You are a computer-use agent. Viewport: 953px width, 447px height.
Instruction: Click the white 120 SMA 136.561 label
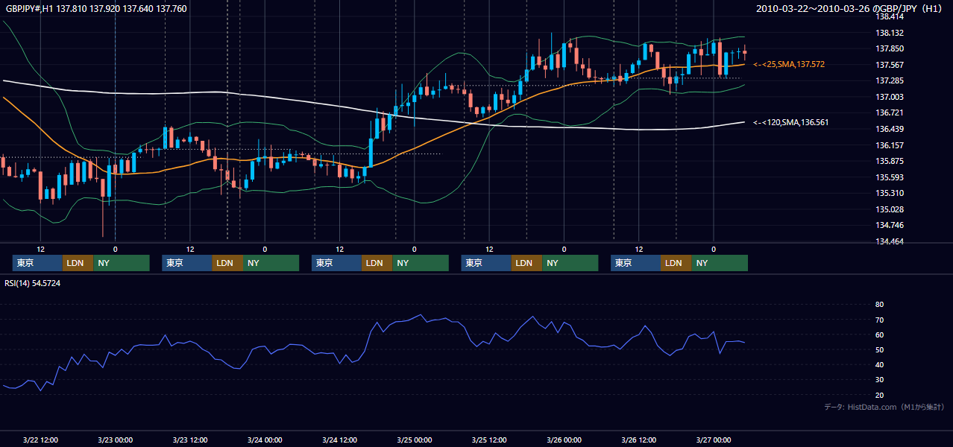pyautogui.click(x=791, y=122)
